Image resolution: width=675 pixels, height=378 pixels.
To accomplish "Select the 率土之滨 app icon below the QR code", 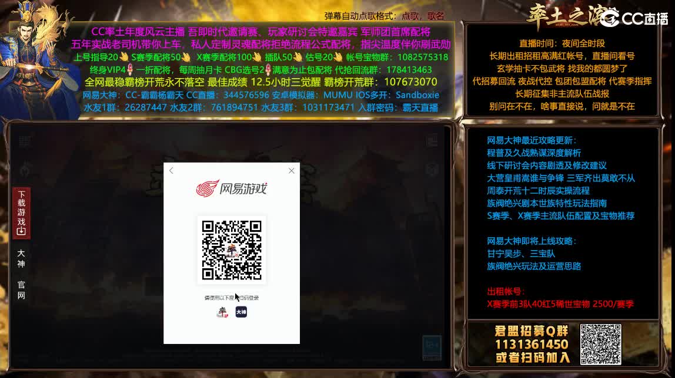I will (222, 312).
